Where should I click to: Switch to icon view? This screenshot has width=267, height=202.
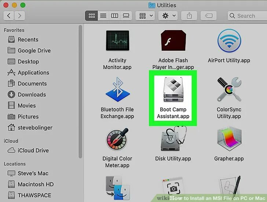click(x=91, y=16)
